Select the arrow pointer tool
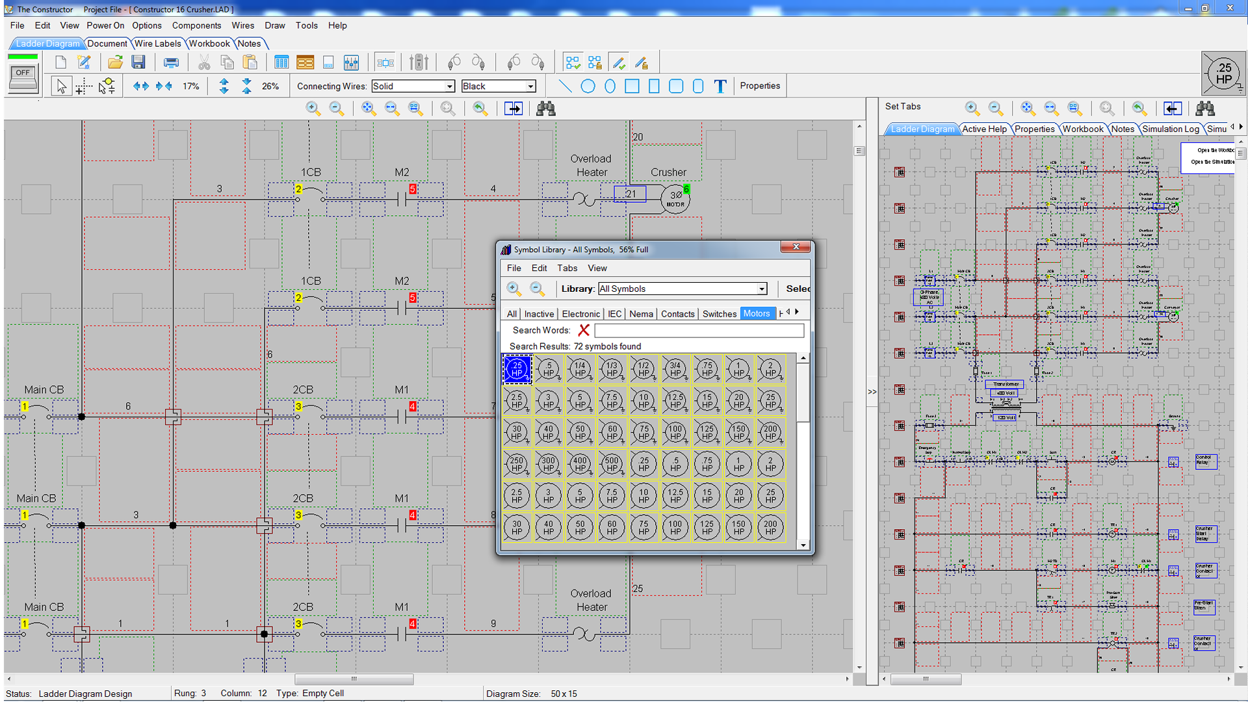Image resolution: width=1248 pixels, height=702 pixels. tap(61, 86)
